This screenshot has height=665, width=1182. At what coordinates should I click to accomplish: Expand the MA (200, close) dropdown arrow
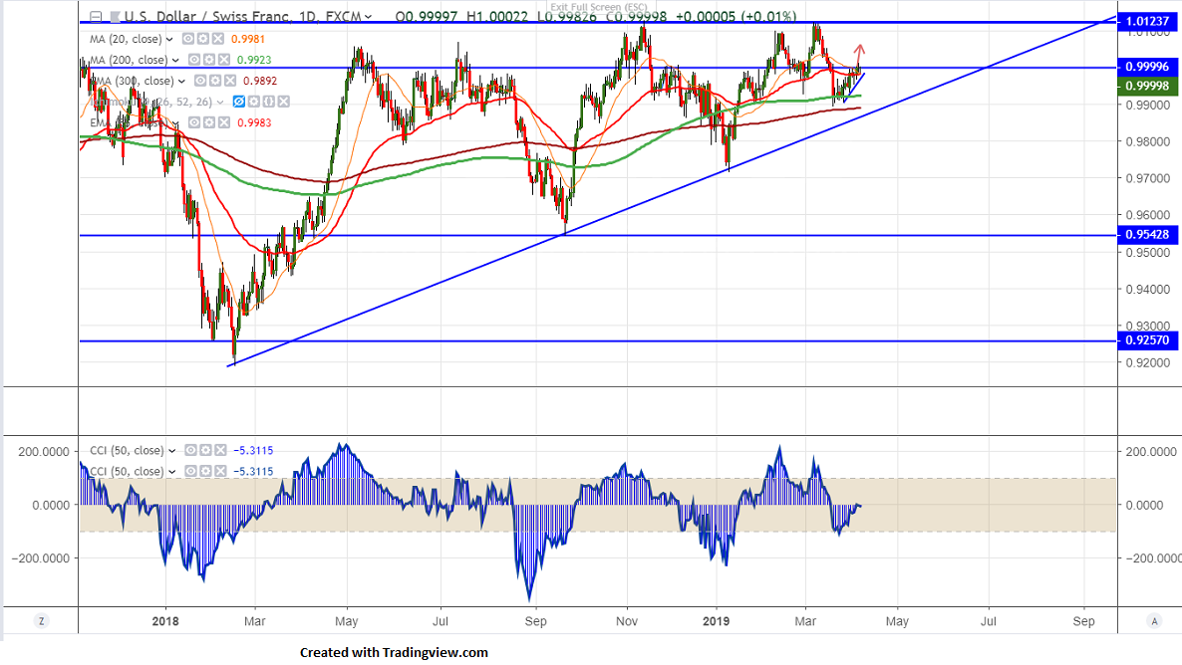(175, 61)
